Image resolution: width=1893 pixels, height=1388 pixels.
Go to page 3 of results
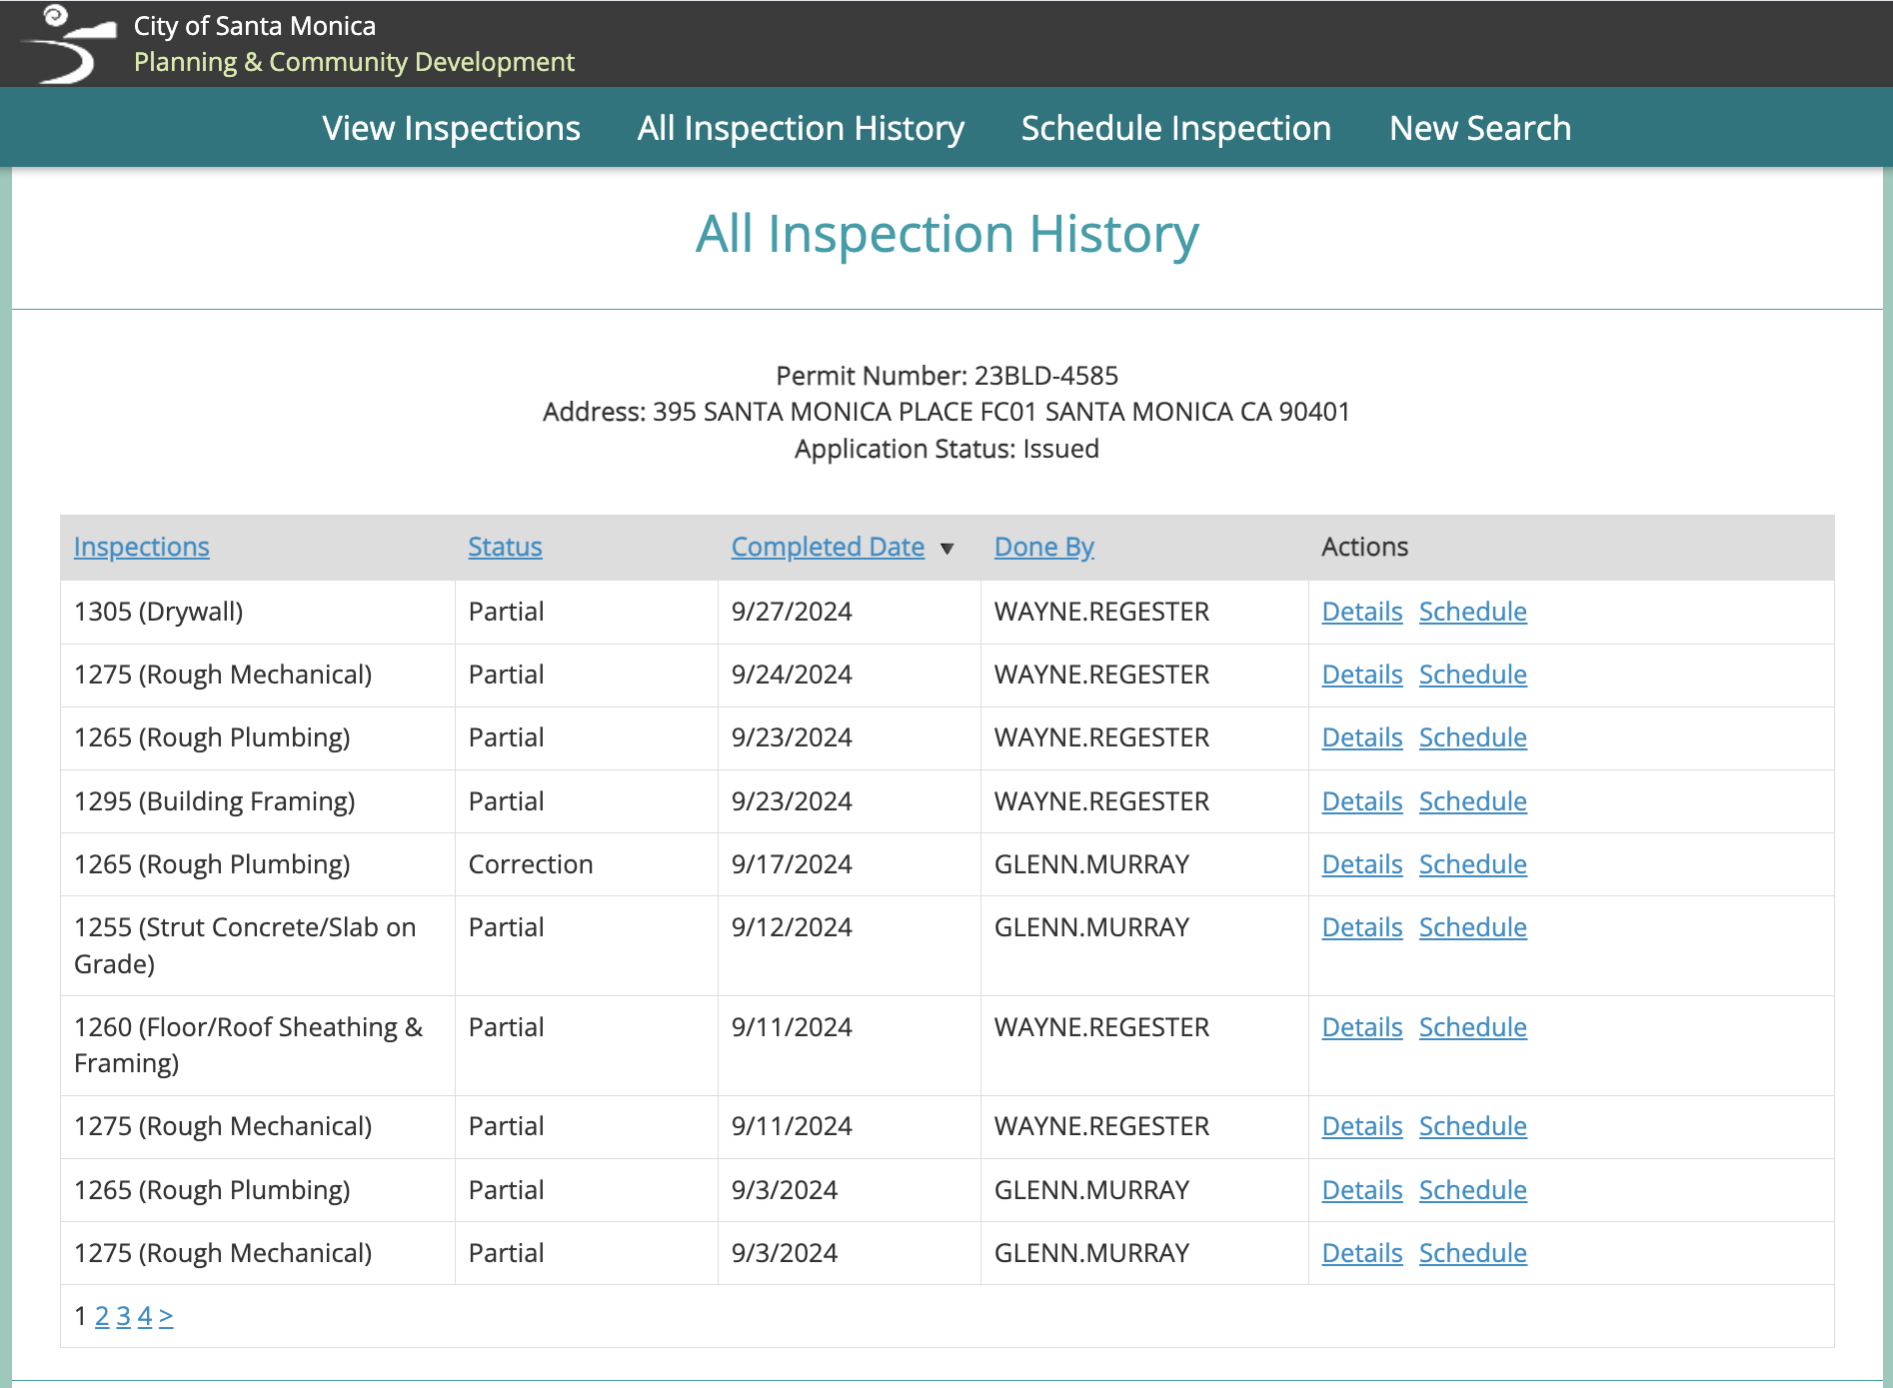tap(123, 1316)
